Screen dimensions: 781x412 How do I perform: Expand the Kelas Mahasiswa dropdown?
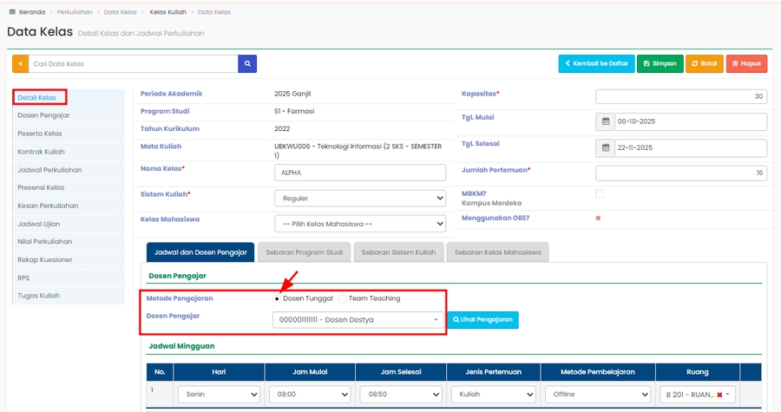[x=359, y=224]
